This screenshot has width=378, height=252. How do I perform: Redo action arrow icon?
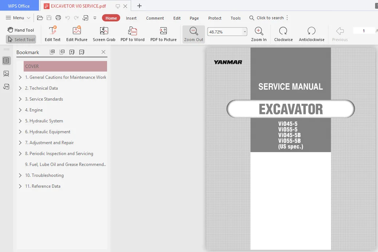[x=76, y=18]
